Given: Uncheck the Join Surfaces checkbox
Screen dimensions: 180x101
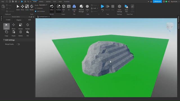Looking at the screenshot, I should tap(36, 11).
